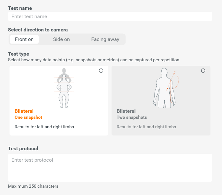Choose Facing away direction option

[x=105, y=39]
